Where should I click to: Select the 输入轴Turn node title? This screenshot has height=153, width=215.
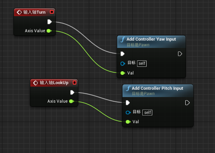point(34,12)
